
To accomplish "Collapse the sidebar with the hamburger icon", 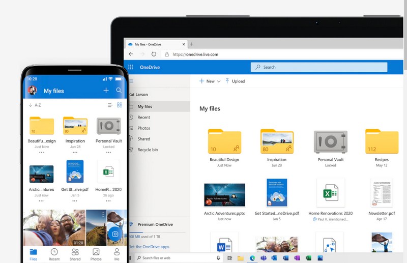I will pyautogui.click(x=131, y=81).
